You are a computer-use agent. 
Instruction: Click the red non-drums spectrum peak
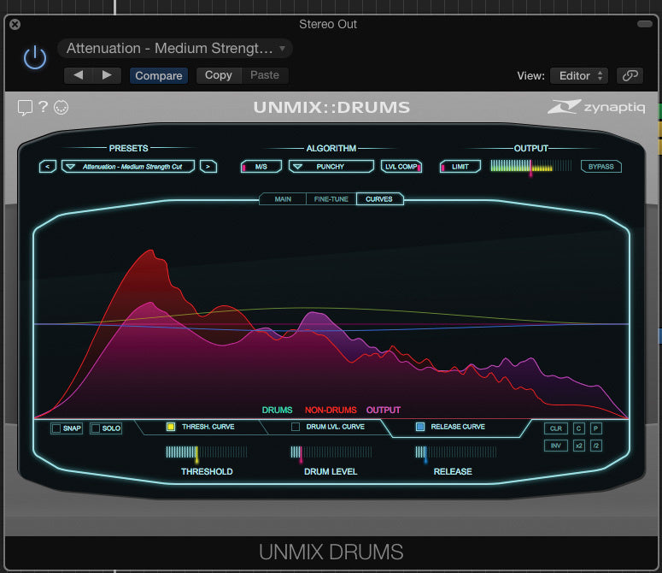coord(150,251)
